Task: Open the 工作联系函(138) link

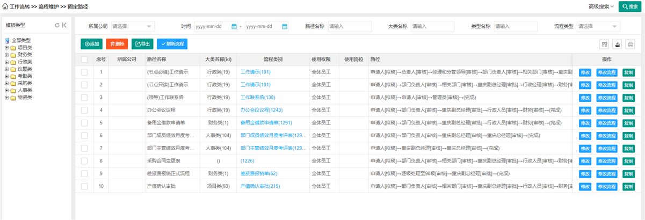Action: pos(257,97)
